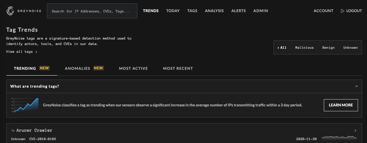Select the All classification filter
The height and width of the screenshot is (143, 367).
pos(282,48)
